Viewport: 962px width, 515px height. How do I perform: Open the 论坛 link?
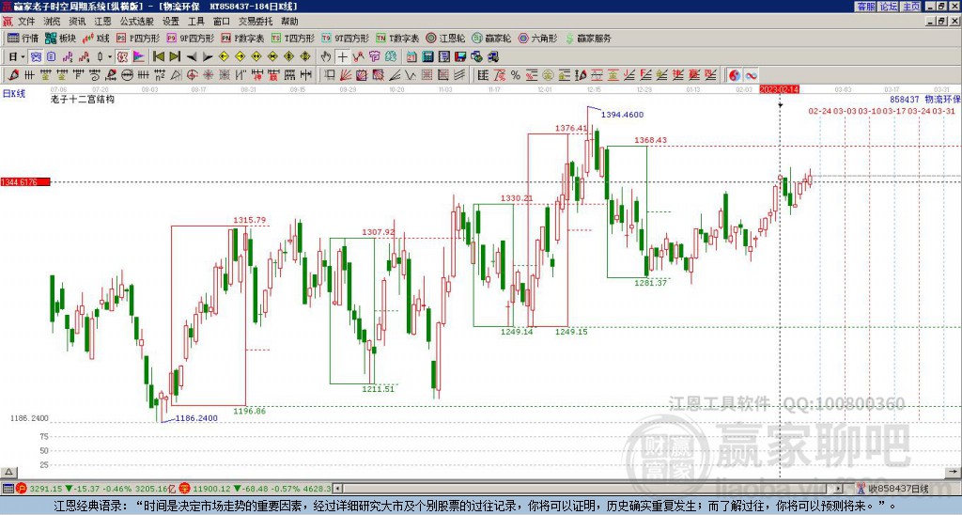click(x=889, y=7)
